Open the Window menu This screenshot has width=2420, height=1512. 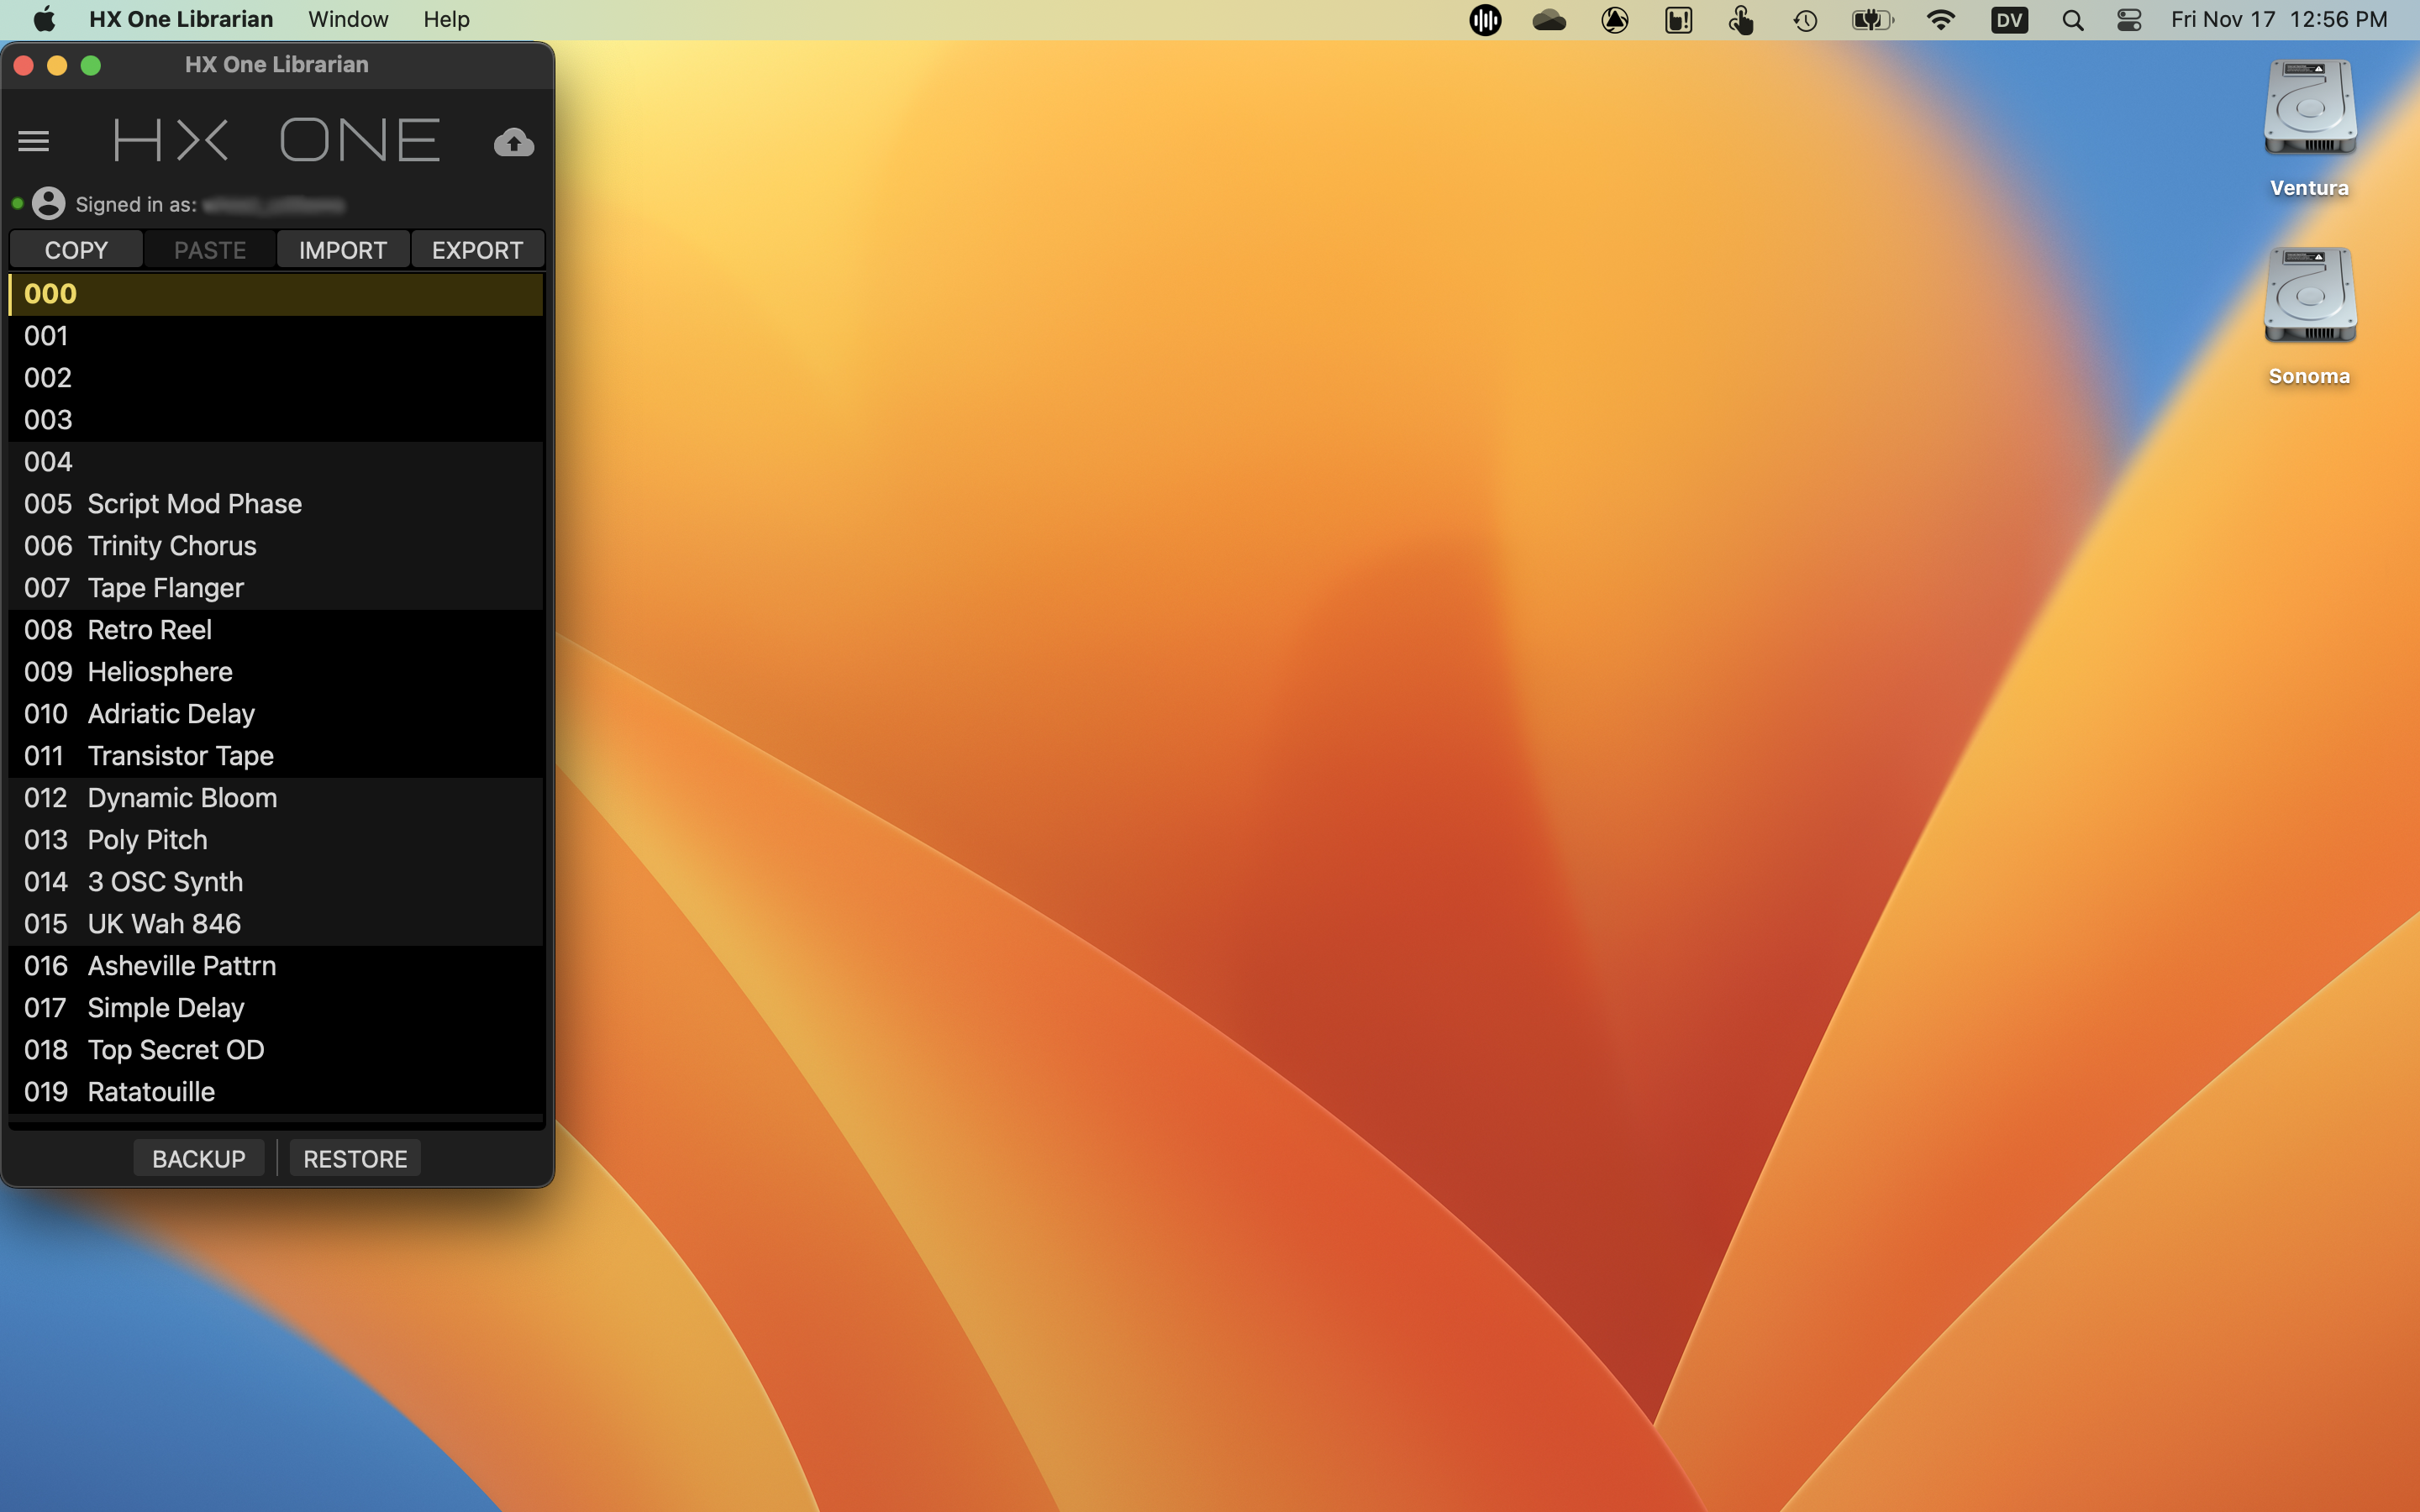[348, 19]
